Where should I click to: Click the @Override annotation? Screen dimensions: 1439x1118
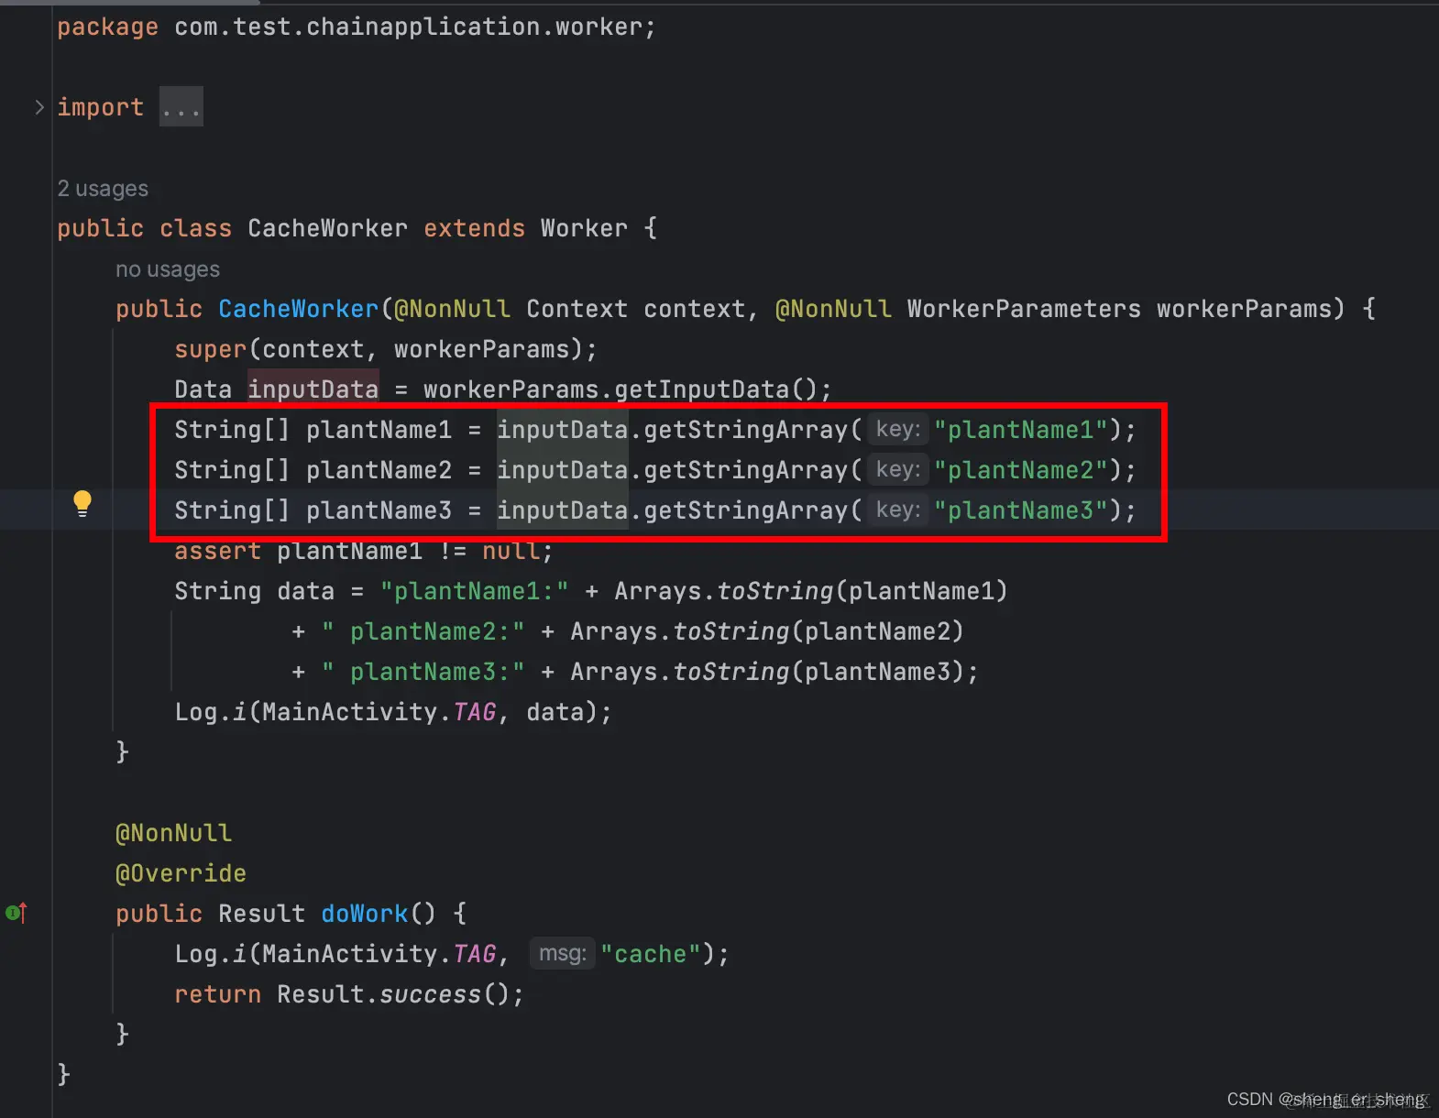(x=181, y=873)
